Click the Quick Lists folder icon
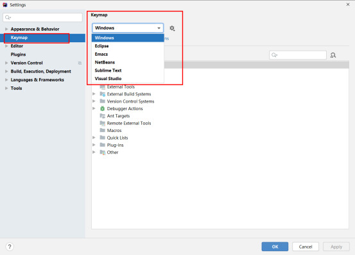Viewport: 355px width, 255px height. [x=103, y=138]
